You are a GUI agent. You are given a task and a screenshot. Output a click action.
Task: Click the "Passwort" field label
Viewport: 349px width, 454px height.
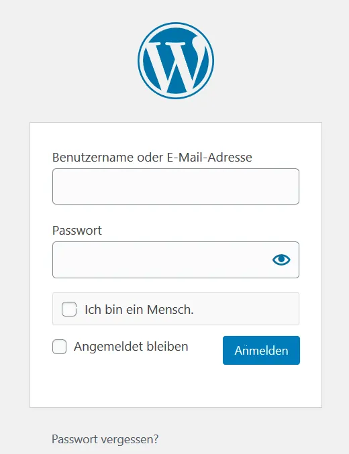tap(77, 231)
